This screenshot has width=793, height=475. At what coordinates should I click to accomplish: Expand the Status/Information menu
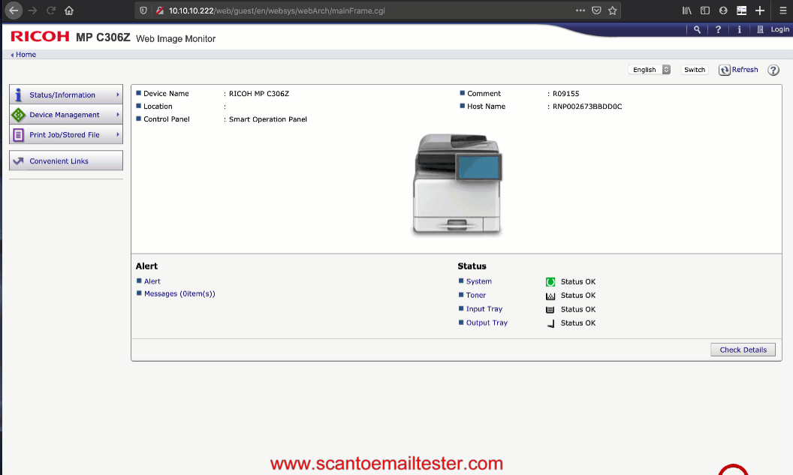pyautogui.click(x=66, y=95)
